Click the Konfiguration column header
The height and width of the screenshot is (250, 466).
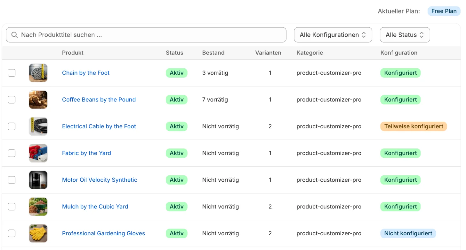pyautogui.click(x=399, y=53)
